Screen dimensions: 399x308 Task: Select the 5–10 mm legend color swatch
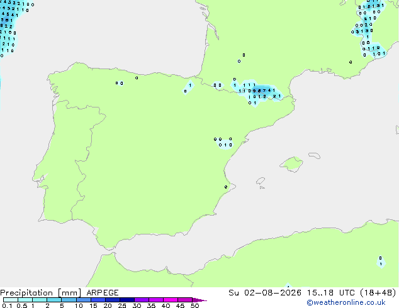pyautogui.click(x=69, y=300)
